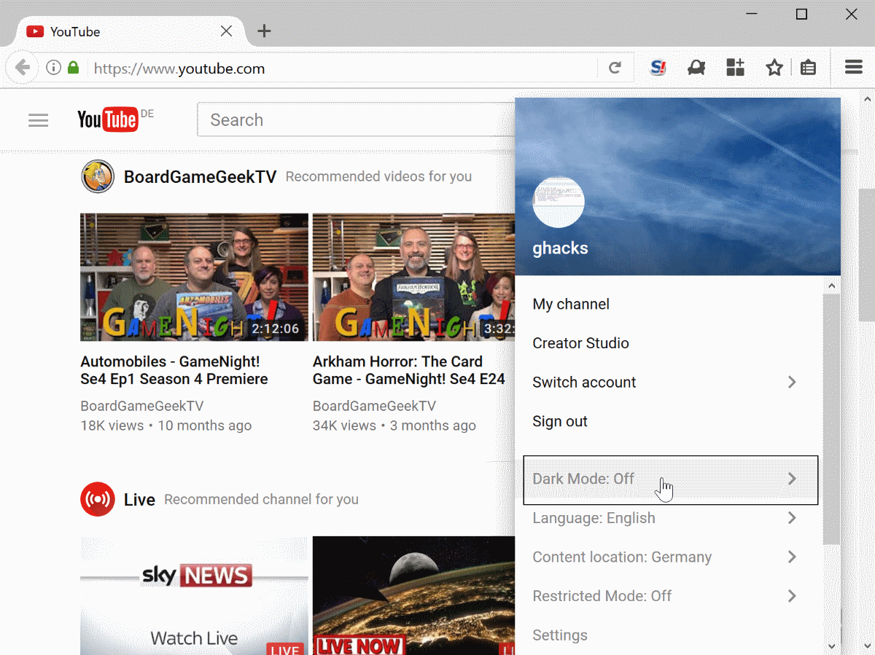This screenshot has height=655, width=875.
Task: Click ghacks profile avatar in account panel
Action: [x=559, y=202]
